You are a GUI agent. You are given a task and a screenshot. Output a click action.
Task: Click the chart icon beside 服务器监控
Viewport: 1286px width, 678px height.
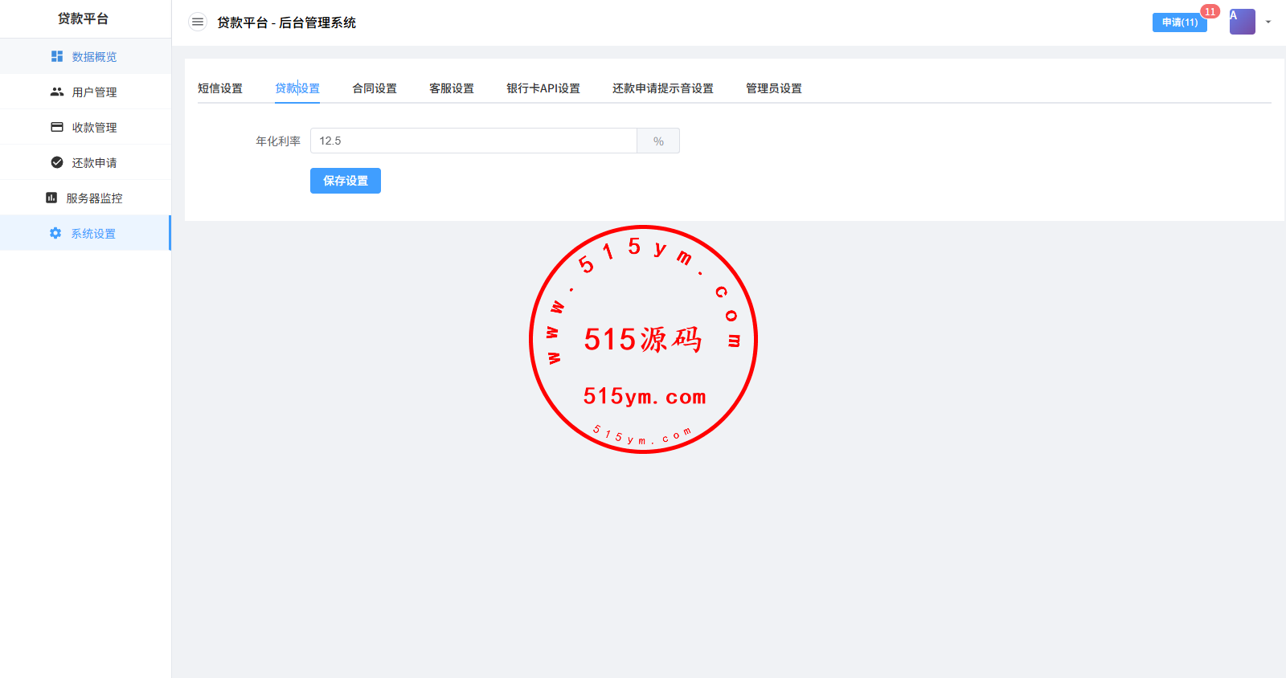click(51, 198)
